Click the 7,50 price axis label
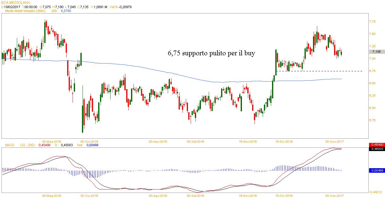385x201 pixels. tap(372, 34)
